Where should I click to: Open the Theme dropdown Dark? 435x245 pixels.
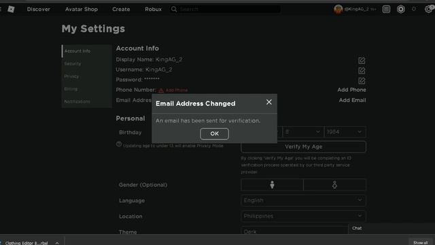(294, 231)
